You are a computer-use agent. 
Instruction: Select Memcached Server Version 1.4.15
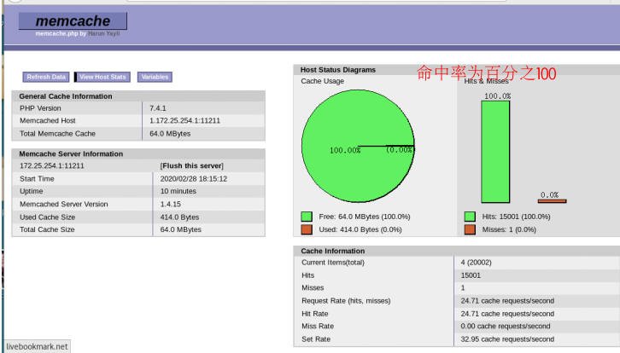click(x=171, y=204)
